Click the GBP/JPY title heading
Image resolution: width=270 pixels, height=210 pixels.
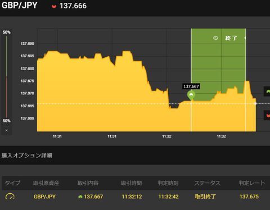(20, 5)
